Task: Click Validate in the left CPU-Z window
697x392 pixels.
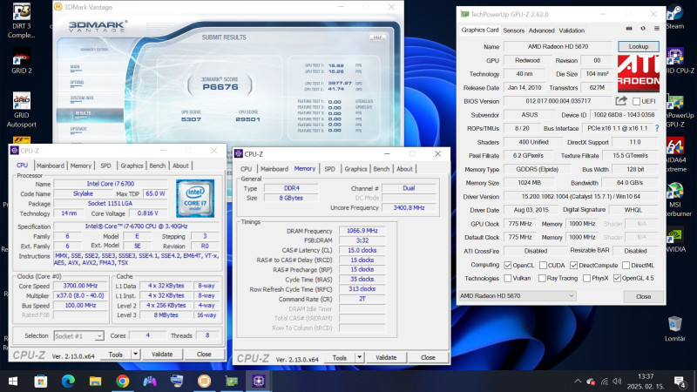Action: point(162,355)
